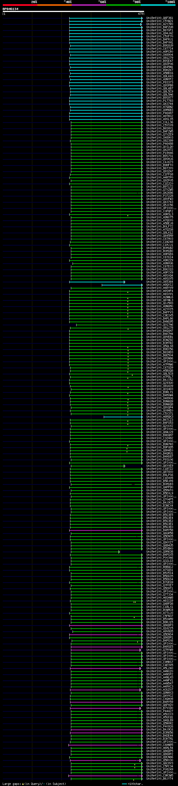Click the short cyan alignment bar for UniRef100_O65364

point(97,282)
